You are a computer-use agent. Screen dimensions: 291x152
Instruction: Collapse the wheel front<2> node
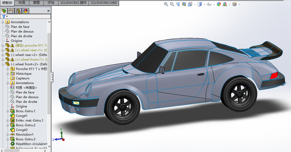pyautogui.click(x=3, y=64)
